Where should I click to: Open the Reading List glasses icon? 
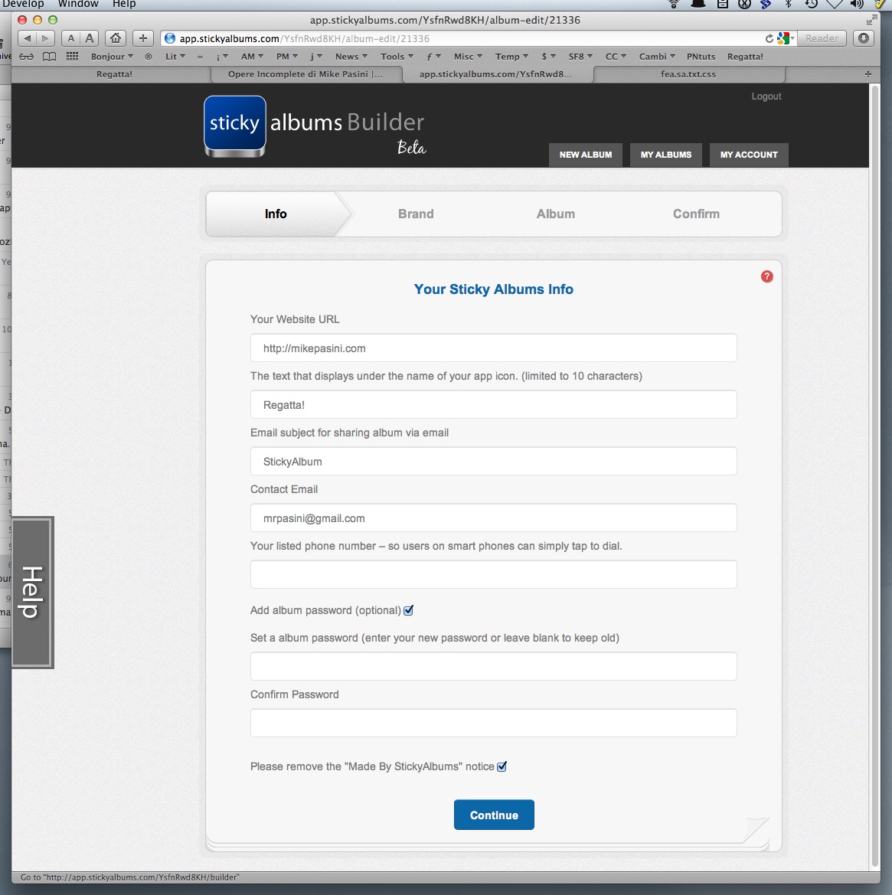coord(27,57)
